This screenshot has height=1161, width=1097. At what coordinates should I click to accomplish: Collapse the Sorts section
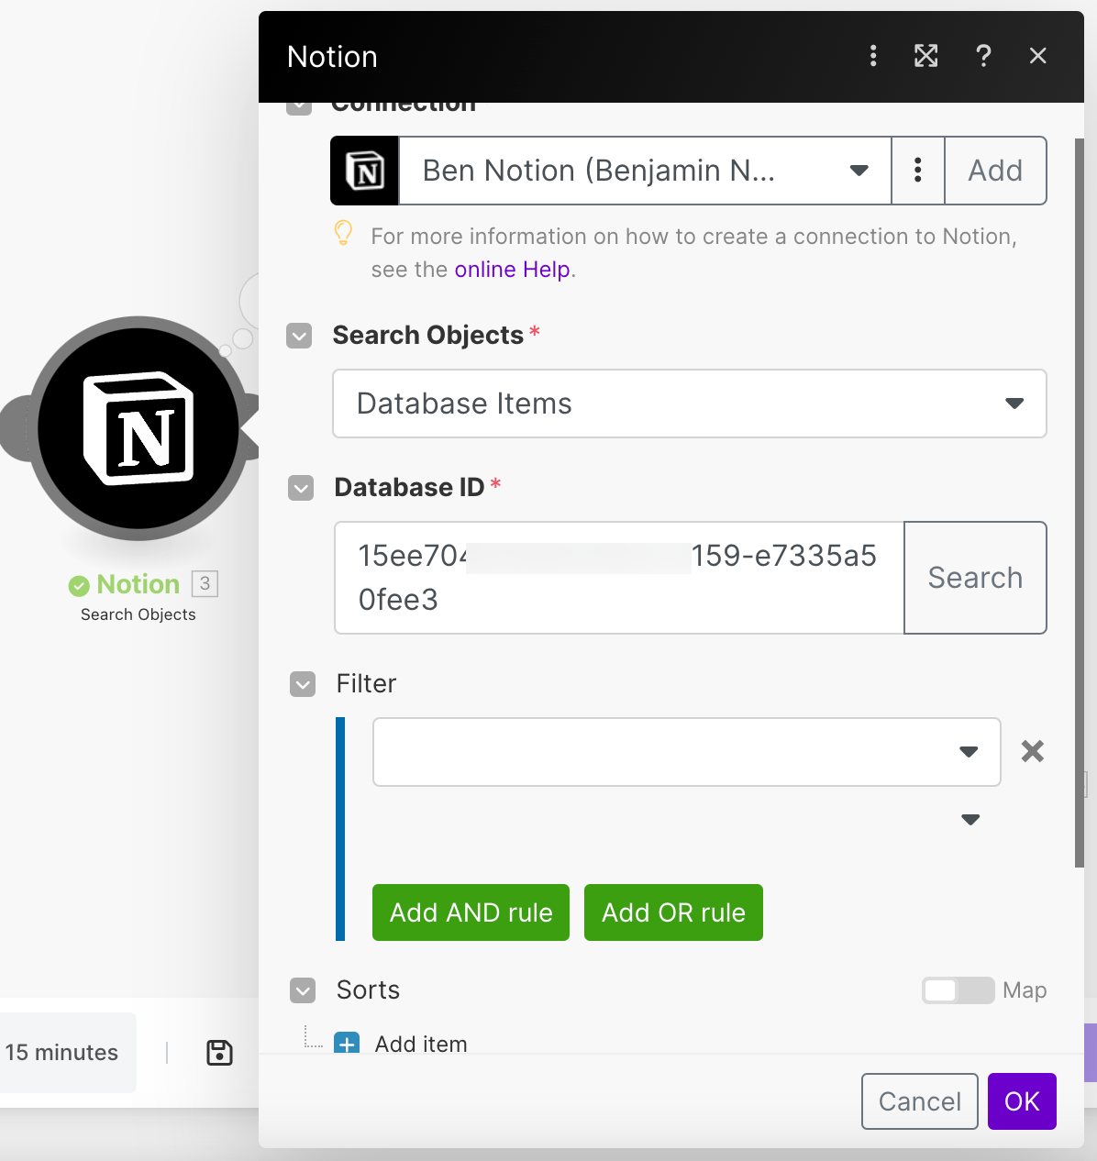tap(303, 990)
